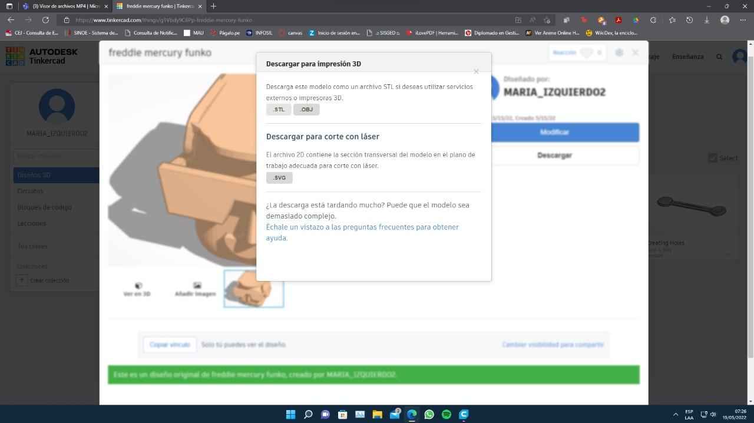Click the Tinkercad search magnifier icon
The image size is (754, 423).
pyautogui.click(x=719, y=57)
